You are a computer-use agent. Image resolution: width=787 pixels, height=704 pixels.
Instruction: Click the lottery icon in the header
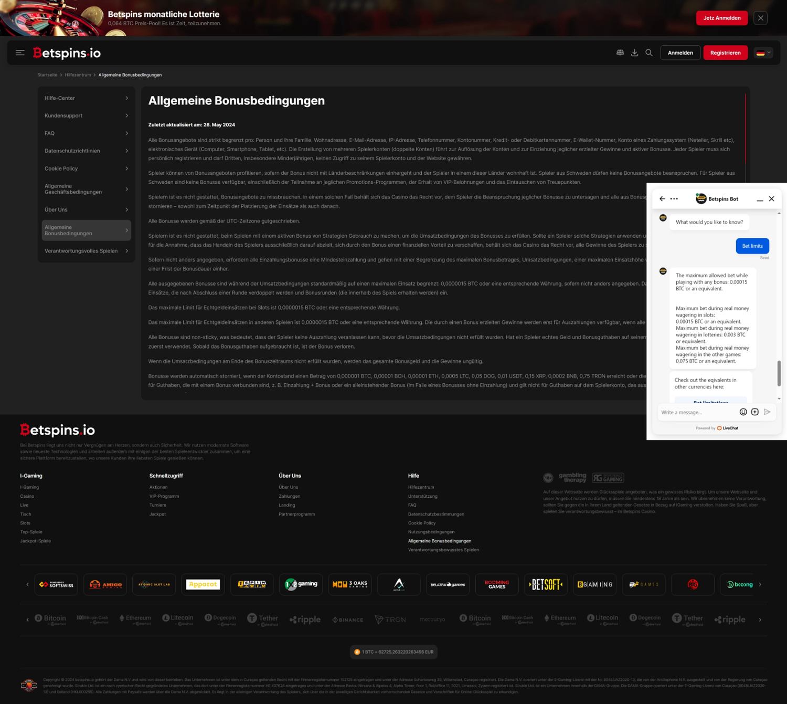pyautogui.click(x=620, y=52)
